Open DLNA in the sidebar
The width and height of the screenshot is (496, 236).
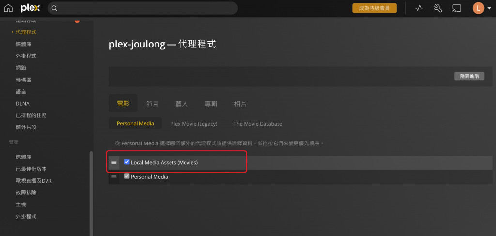[x=22, y=103]
